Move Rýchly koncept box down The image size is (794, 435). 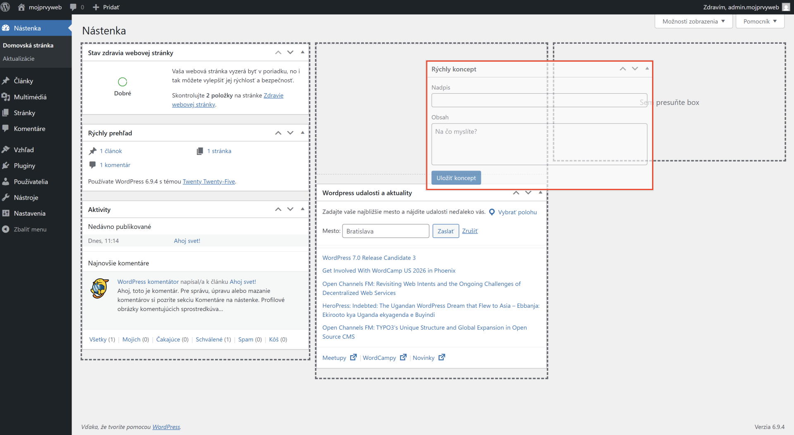[x=635, y=69]
